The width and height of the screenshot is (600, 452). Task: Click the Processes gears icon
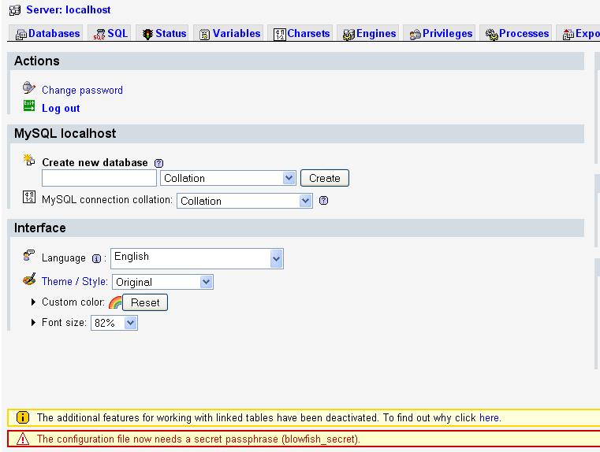point(492,35)
